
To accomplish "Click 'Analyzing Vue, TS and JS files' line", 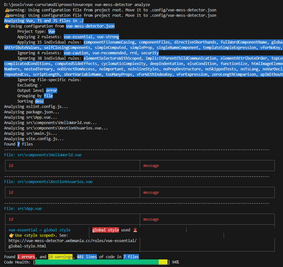I will click(x=44, y=21).
